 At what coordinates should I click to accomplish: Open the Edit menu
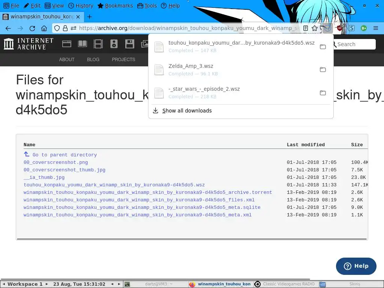[x=32, y=6]
